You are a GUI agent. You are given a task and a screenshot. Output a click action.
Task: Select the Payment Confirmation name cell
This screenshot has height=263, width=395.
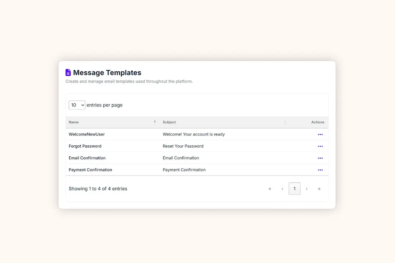pyautogui.click(x=90, y=170)
